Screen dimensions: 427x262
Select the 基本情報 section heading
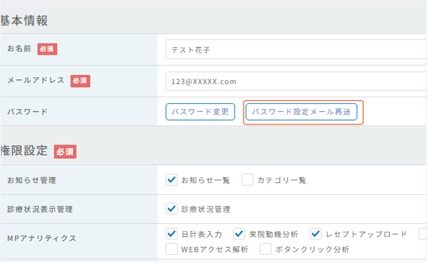click(24, 21)
